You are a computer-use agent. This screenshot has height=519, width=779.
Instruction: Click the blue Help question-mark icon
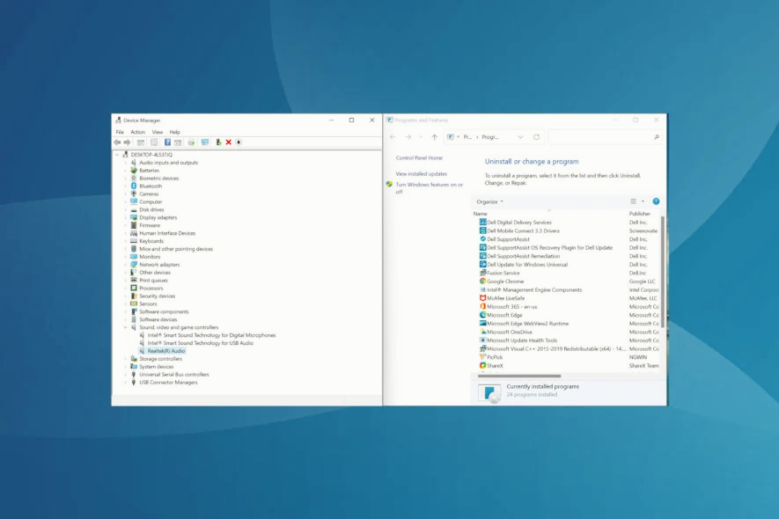click(656, 202)
